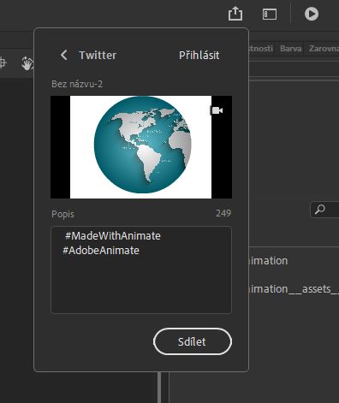Select the animation__assets library item
This screenshot has height=403, width=339.
294,289
